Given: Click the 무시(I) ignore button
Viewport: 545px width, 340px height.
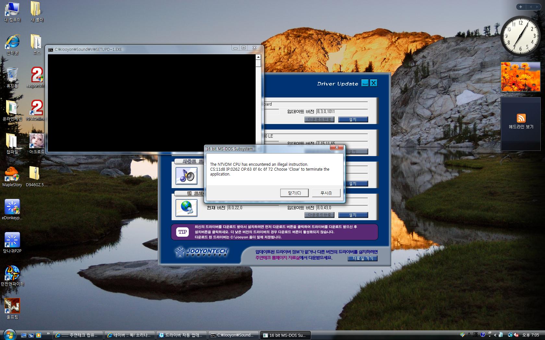Looking at the screenshot, I should pos(326,193).
